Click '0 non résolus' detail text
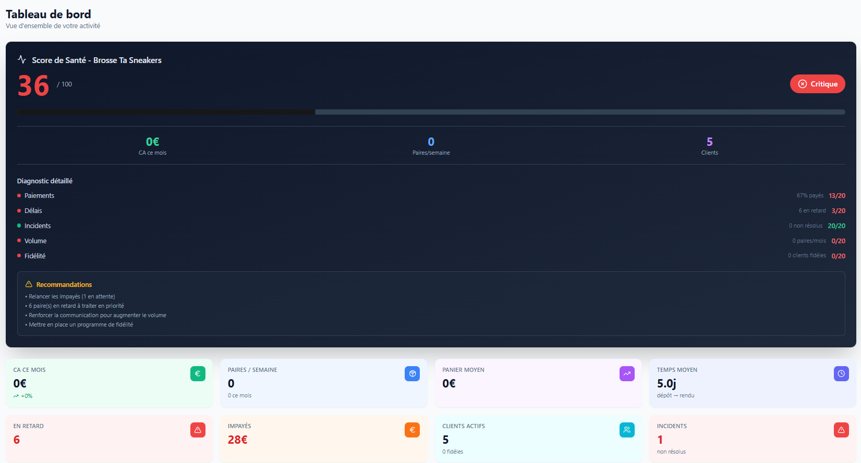 (x=806, y=226)
